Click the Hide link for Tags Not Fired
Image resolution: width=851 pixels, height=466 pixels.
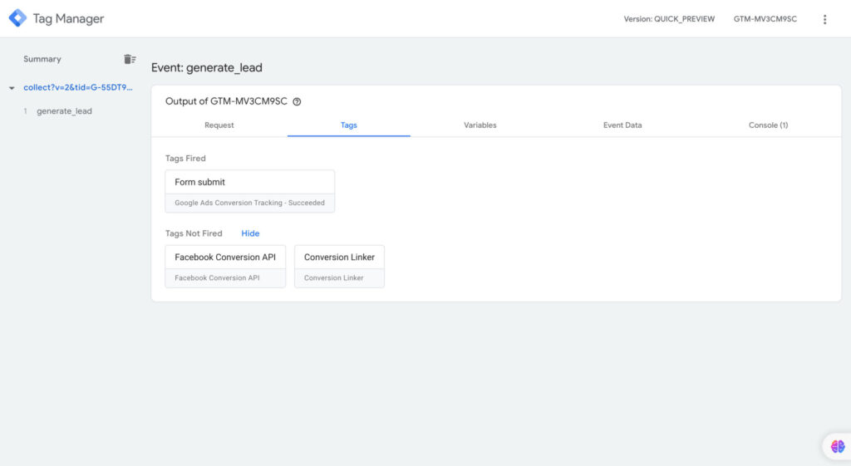point(250,233)
